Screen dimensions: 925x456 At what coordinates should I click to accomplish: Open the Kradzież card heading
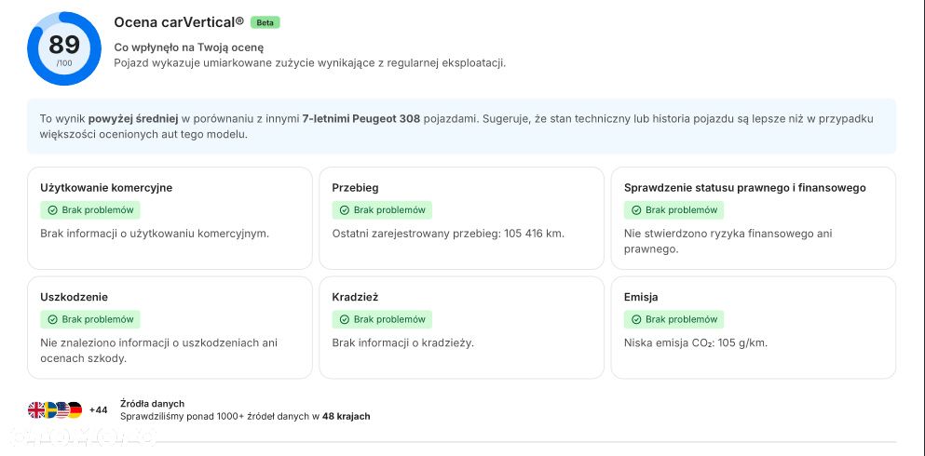coord(355,297)
